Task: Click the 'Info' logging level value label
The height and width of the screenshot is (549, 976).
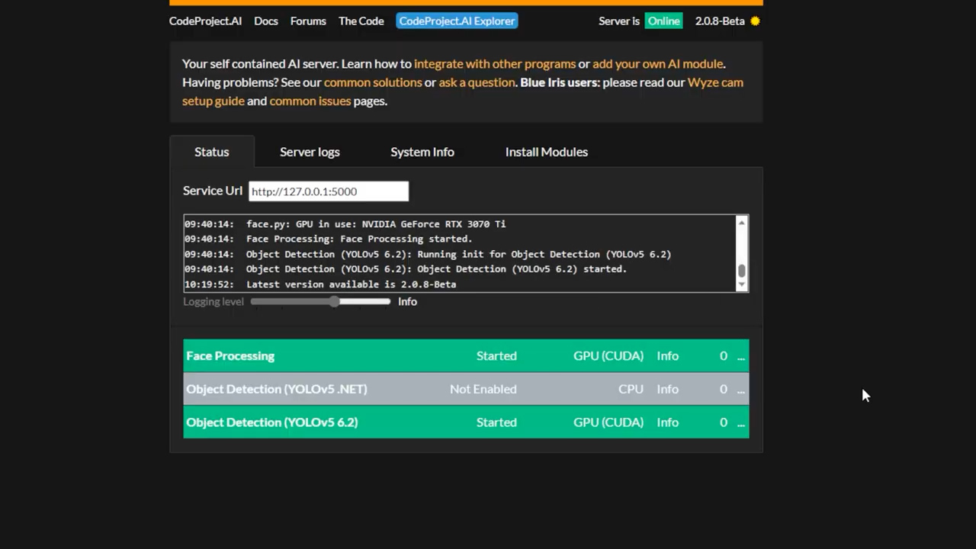Action: click(407, 302)
